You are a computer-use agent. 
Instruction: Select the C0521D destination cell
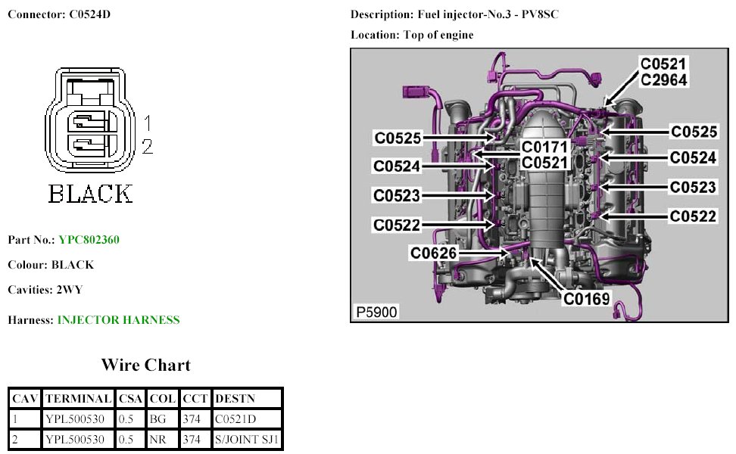click(247, 419)
